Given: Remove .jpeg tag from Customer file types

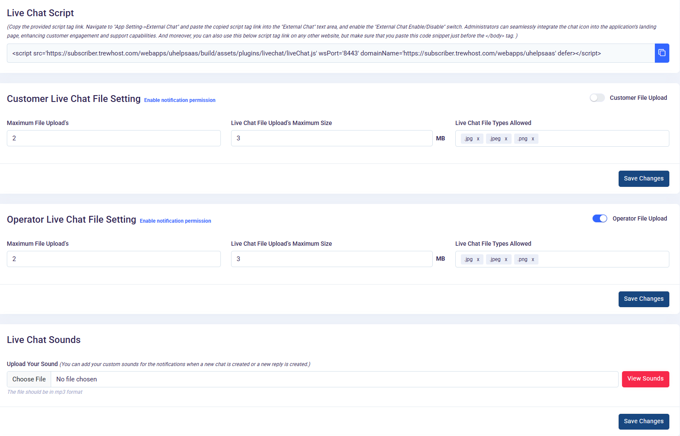Looking at the screenshot, I should [506, 139].
